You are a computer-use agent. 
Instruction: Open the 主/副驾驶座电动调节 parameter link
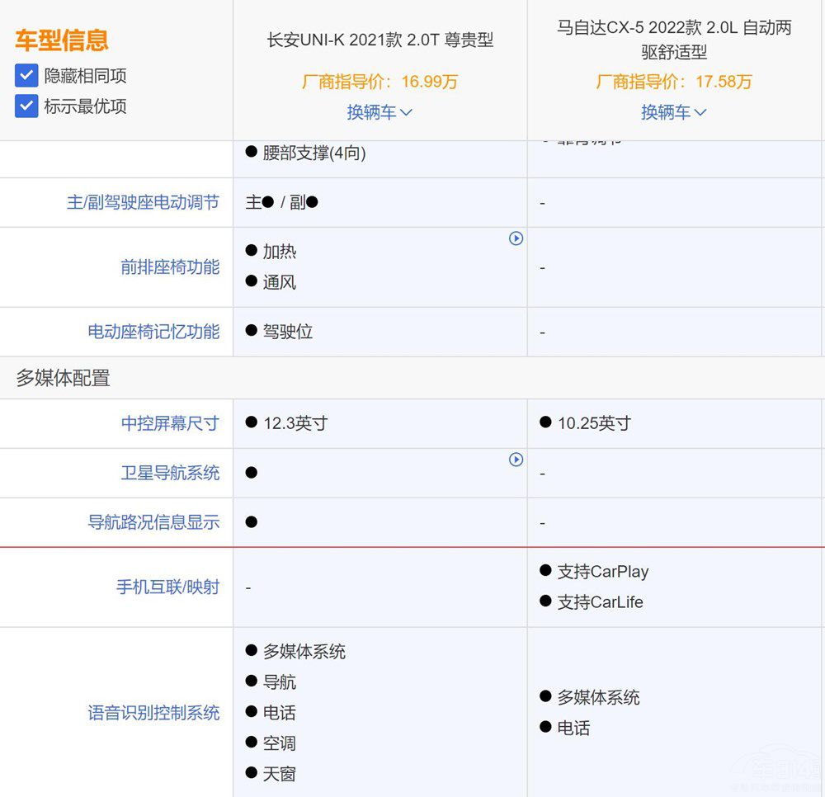coord(143,202)
